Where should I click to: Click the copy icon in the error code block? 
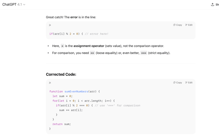coord(174,25)
